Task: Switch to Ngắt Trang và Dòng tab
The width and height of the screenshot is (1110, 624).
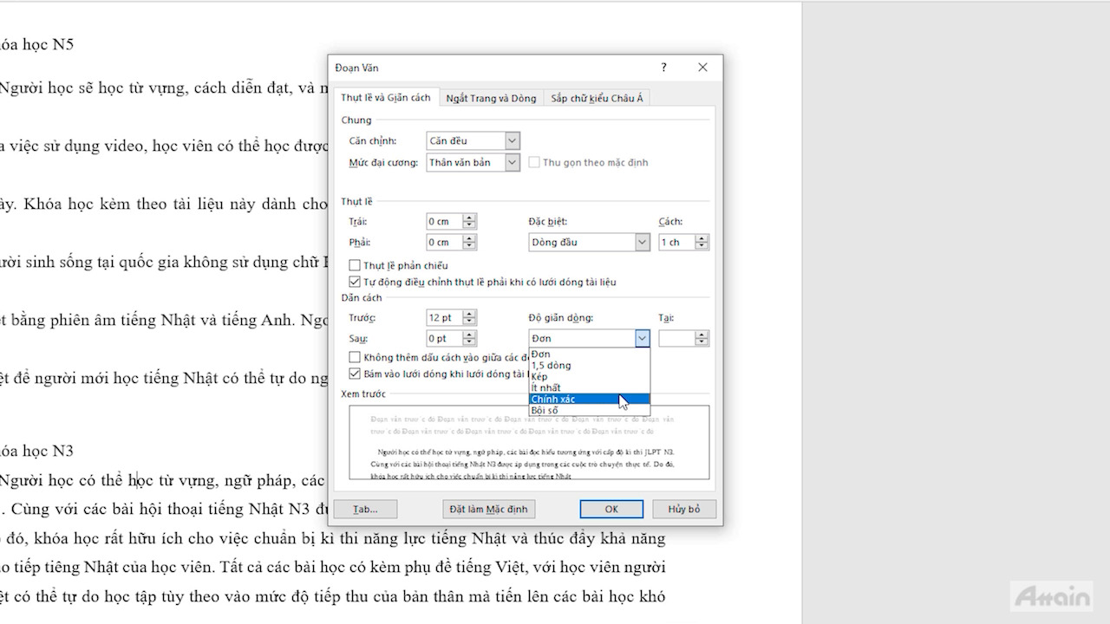Action: point(491,99)
